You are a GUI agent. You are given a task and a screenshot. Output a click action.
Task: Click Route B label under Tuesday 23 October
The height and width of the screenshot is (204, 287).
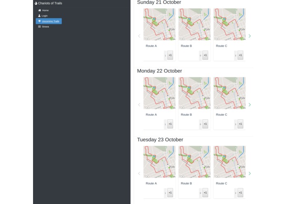coord(186,183)
